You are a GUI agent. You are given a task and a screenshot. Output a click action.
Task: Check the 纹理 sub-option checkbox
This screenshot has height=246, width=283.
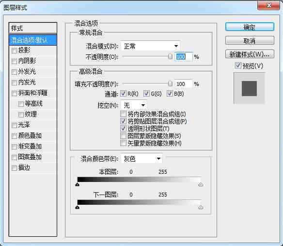tap(21, 115)
